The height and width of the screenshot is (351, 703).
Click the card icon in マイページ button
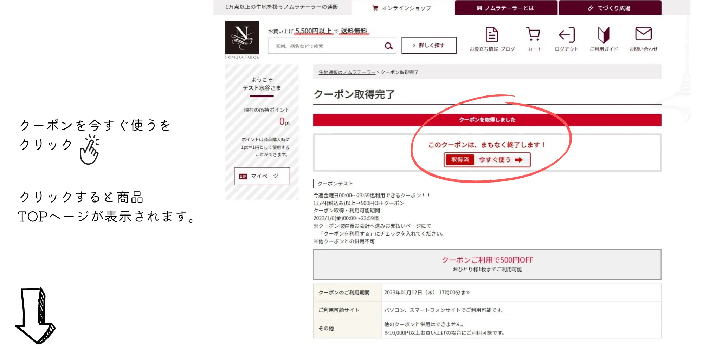[243, 176]
